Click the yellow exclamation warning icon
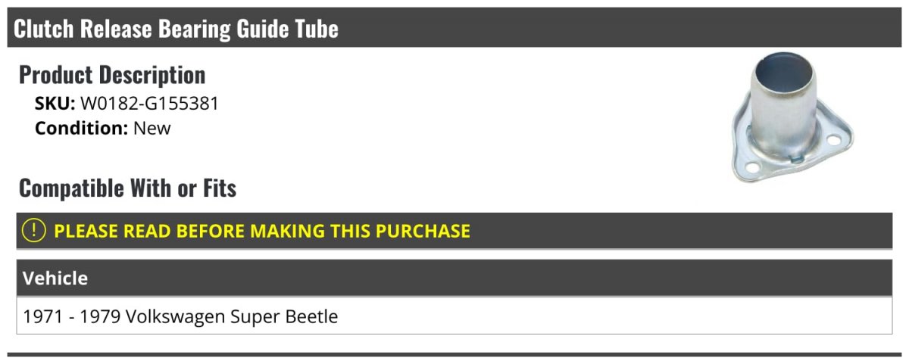The width and height of the screenshot is (909, 364). point(34,231)
